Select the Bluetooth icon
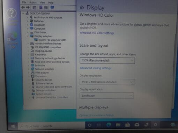Screen dimensions: 178x133 coord(31,25)
